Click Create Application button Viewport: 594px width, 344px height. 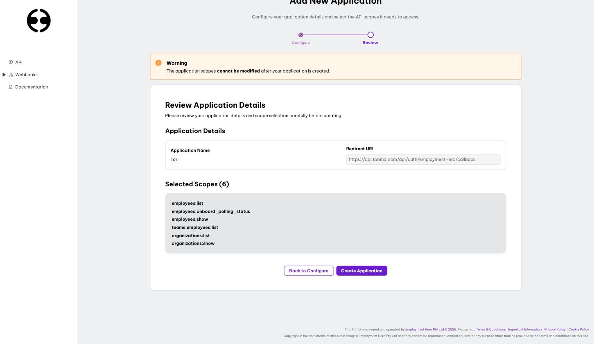362,271
